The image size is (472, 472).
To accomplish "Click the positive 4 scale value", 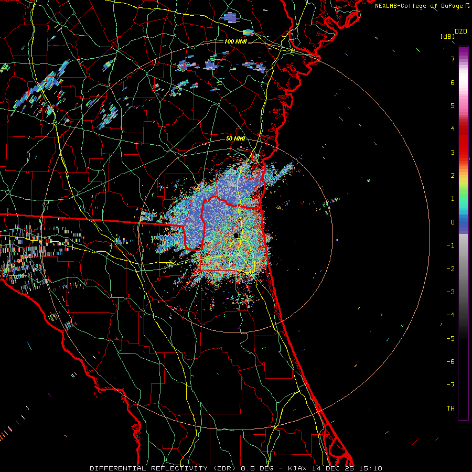I will 453,129.
